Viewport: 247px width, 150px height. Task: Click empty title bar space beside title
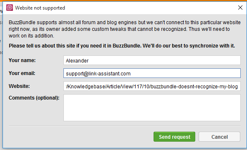tap(150, 7)
